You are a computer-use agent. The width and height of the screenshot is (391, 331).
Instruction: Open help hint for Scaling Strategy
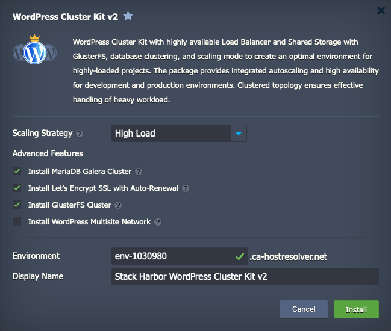tap(80, 134)
